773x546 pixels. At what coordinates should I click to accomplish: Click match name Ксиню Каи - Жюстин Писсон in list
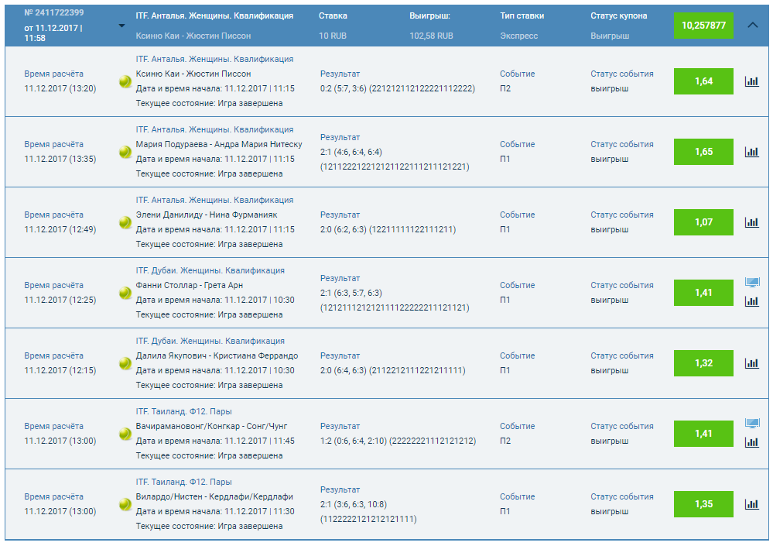click(x=193, y=74)
